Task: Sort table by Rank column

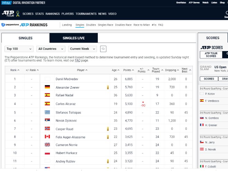Action: [15, 70]
